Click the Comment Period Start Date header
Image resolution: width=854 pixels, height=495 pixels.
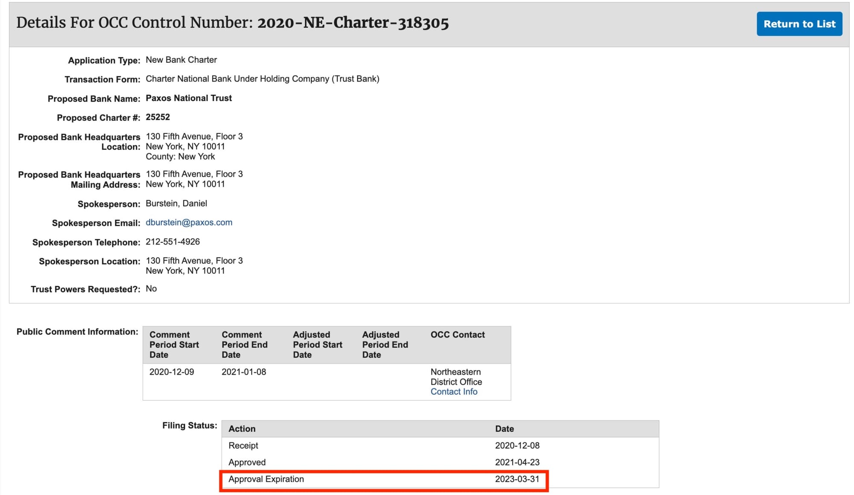coord(174,344)
